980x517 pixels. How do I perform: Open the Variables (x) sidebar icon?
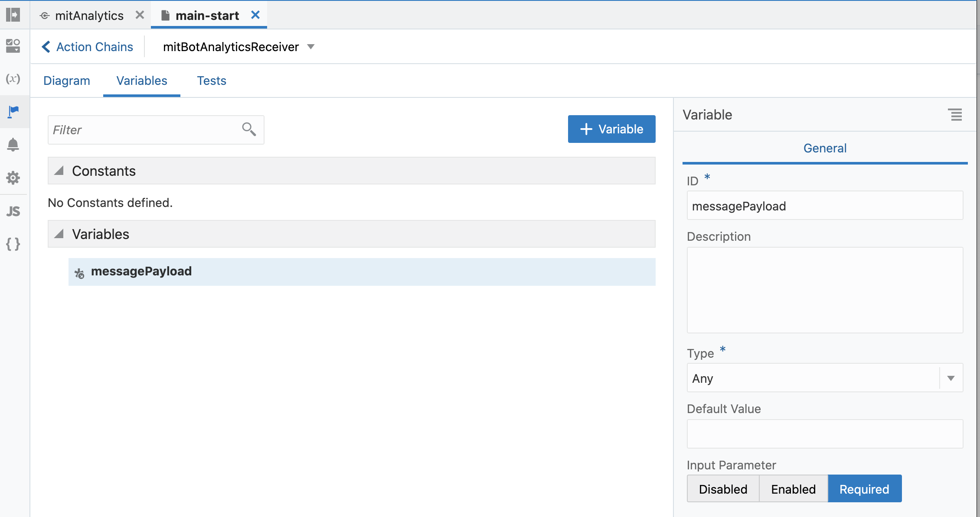13,79
